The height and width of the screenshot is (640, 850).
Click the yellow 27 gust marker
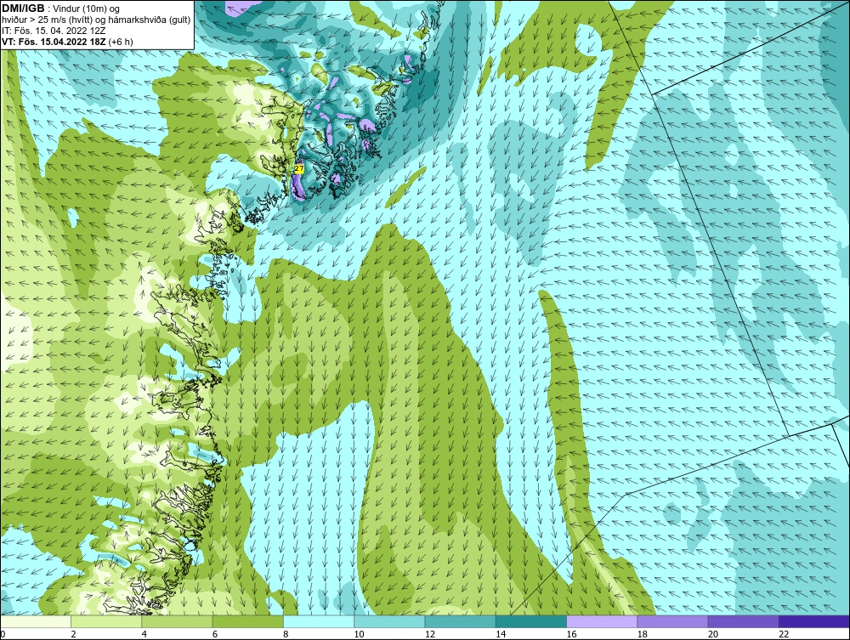click(299, 168)
